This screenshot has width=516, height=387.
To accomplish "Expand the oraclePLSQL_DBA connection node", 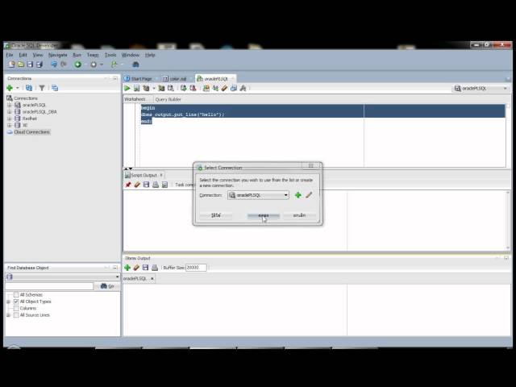I will [x=9, y=111].
